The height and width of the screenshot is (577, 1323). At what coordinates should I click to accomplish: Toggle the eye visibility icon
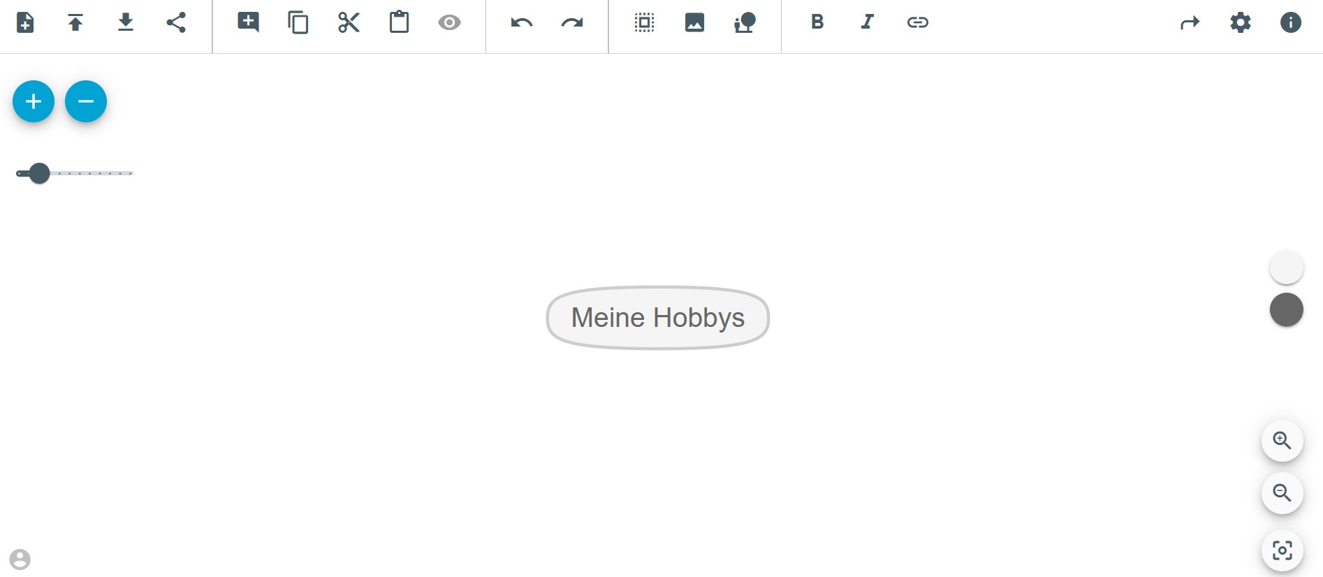click(449, 22)
